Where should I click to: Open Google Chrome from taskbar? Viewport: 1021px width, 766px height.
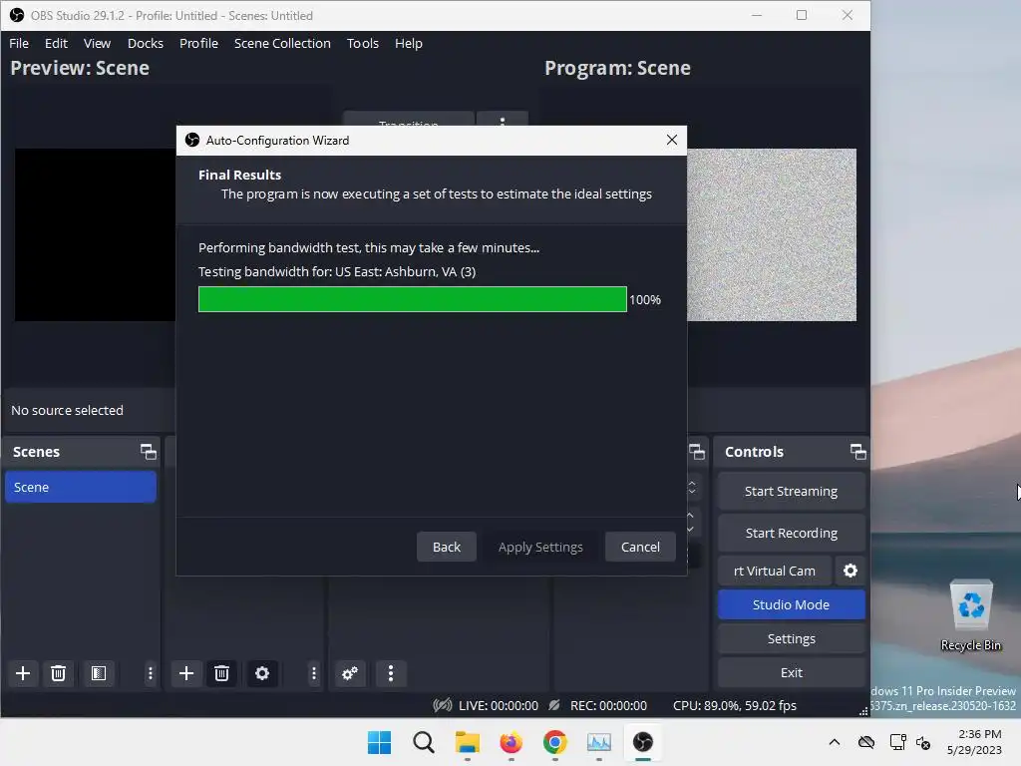point(554,742)
